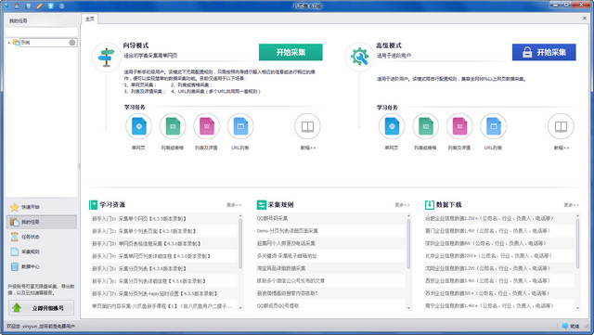Screen dimensions: 594x335
Task: Open tutorial 新手入门4 采集单网页列表详细信息
Action: coord(151,256)
